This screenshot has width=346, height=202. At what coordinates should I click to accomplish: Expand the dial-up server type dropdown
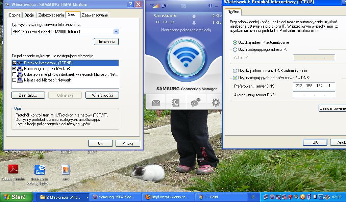pyautogui.click(x=116, y=31)
